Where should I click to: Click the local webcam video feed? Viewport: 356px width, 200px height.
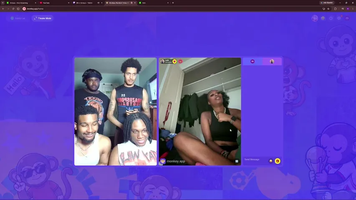pos(116,111)
